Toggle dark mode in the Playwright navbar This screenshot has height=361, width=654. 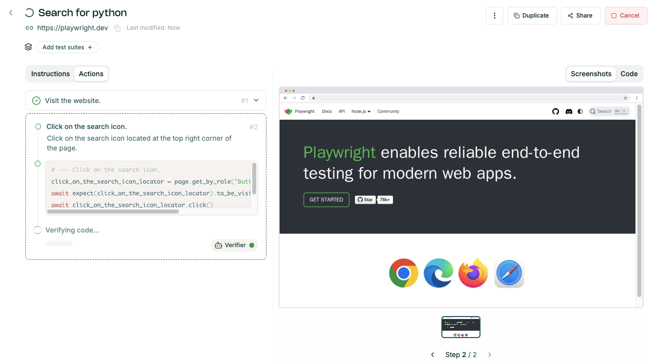(x=580, y=111)
